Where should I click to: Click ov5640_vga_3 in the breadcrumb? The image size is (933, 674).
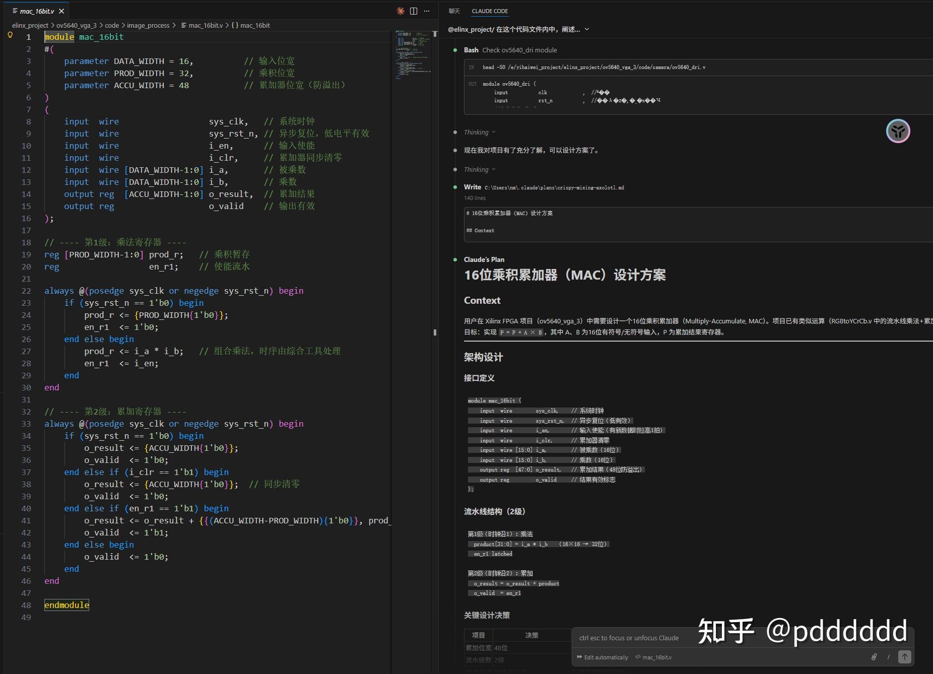pyautogui.click(x=76, y=25)
